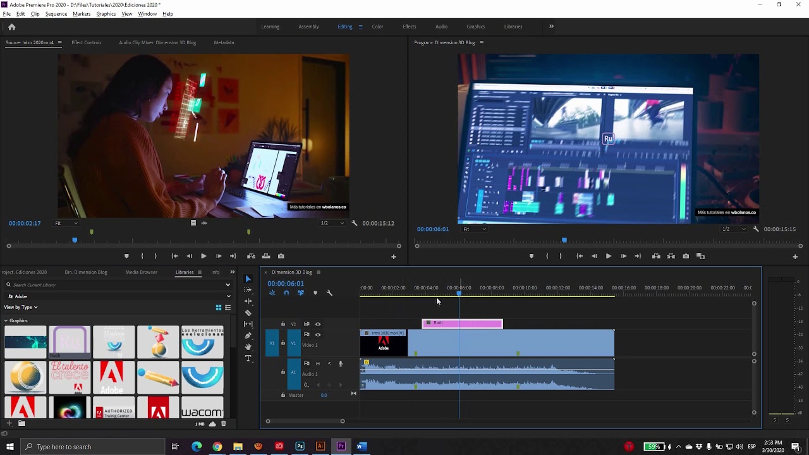Mark In point in Source monitor
The height and width of the screenshot is (455, 809).
pyautogui.click(x=142, y=256)
